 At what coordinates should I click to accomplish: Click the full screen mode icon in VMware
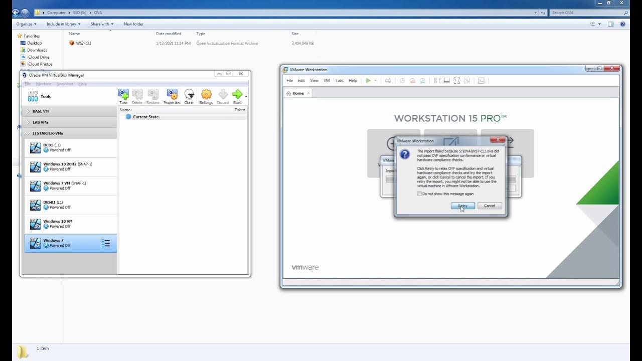[x=456, y=80]
